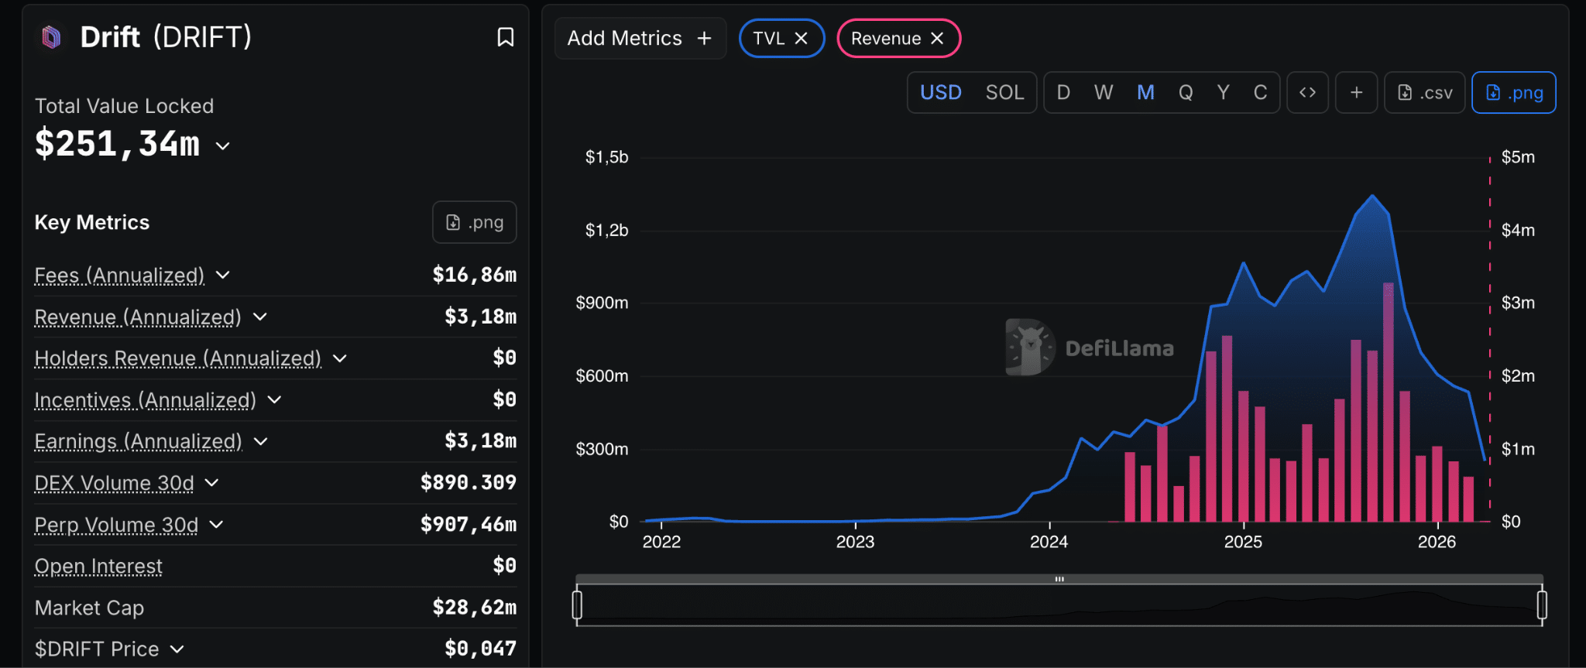Switch chart currency to SOL

1004,93
